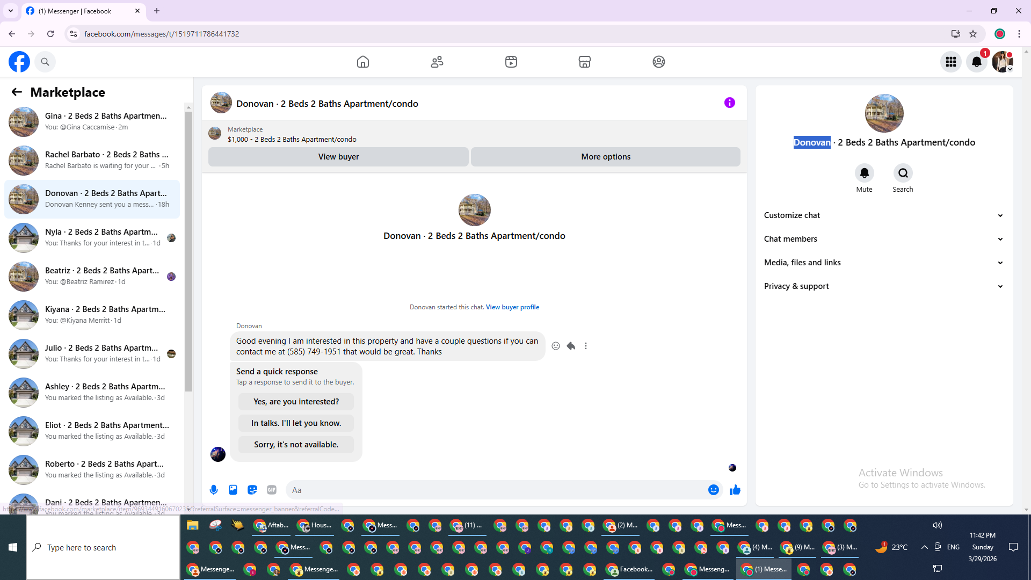
Task: Expand the Privacy & support section
Action: [x=884, y=286]
